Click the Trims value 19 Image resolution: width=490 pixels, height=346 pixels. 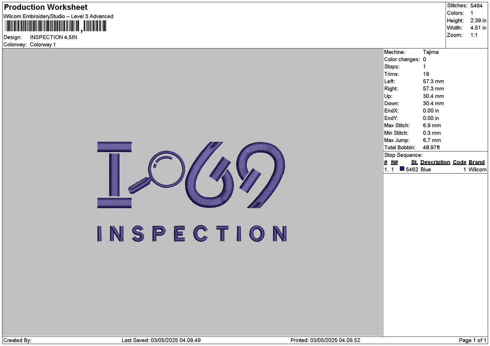click(426, 74)
